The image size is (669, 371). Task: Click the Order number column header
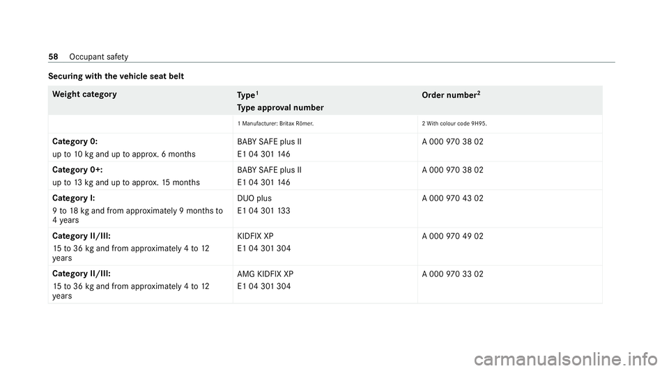click(x=451, y=95)
